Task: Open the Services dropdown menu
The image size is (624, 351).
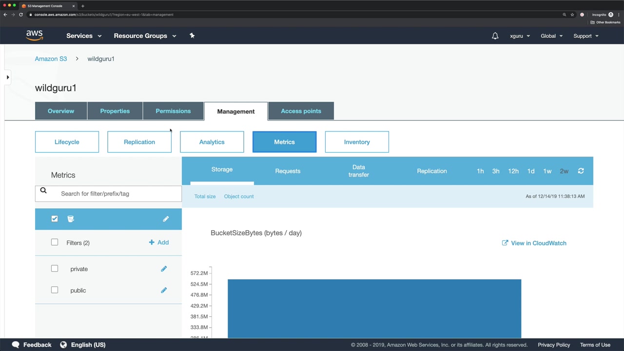Action: [x=84, y=36]
